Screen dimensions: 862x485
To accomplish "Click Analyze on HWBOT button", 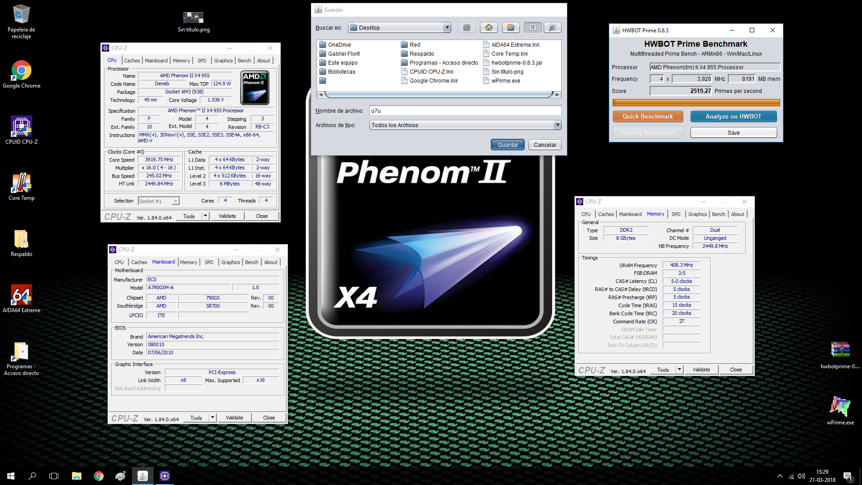I will tap(734, 116).
